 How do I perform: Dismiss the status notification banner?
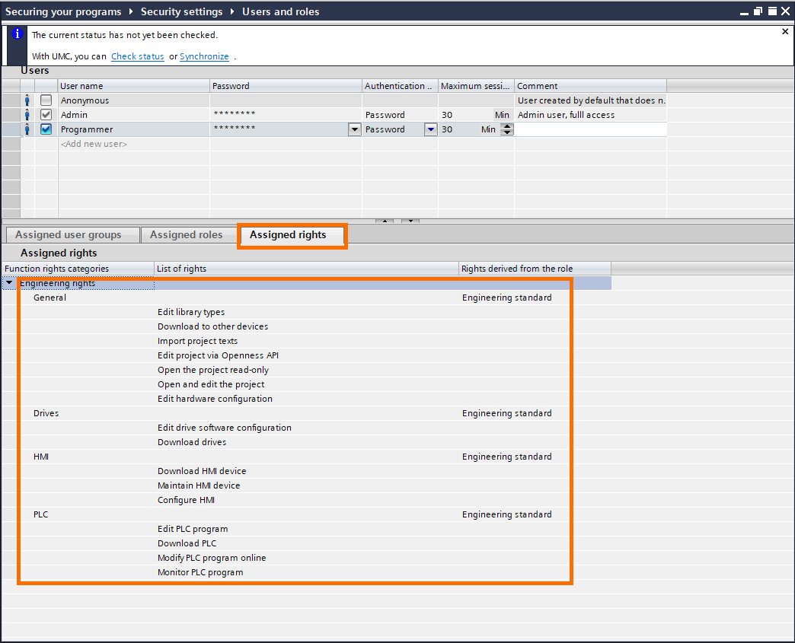[784, 31]
